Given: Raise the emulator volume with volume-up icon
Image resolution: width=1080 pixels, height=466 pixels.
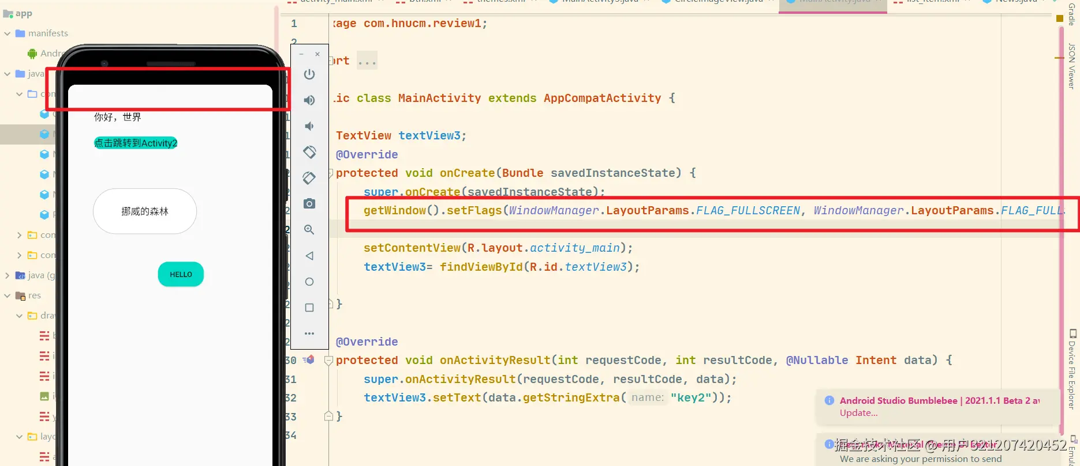Looking at the screenshot, I should tap(309, 100).
